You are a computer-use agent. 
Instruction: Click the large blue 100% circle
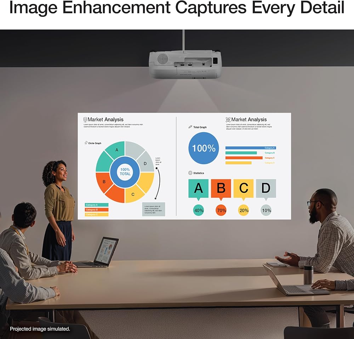click(204, 148)
